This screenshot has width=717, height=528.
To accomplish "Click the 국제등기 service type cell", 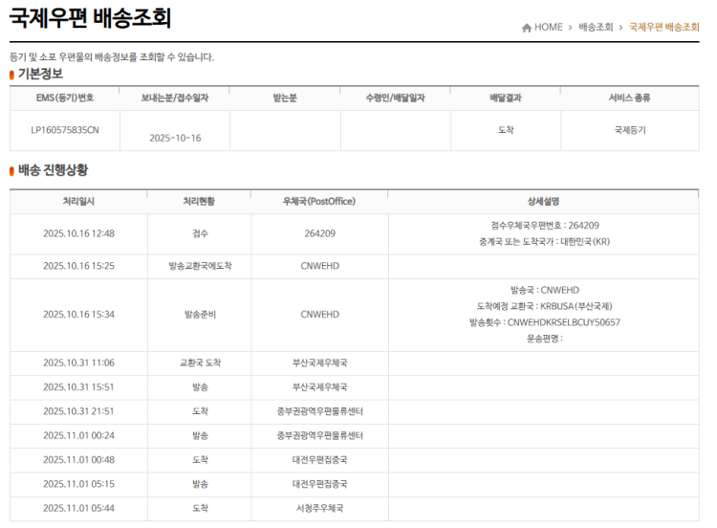I will tap(629, 129).
